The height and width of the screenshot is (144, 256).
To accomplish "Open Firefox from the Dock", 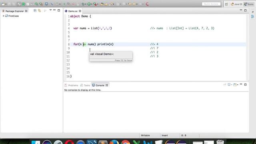I will click(x=114, y=142).
